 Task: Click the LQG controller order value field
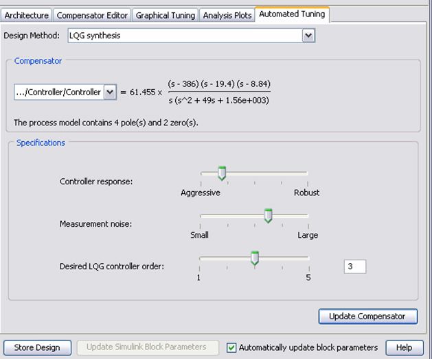coord(355,267)
